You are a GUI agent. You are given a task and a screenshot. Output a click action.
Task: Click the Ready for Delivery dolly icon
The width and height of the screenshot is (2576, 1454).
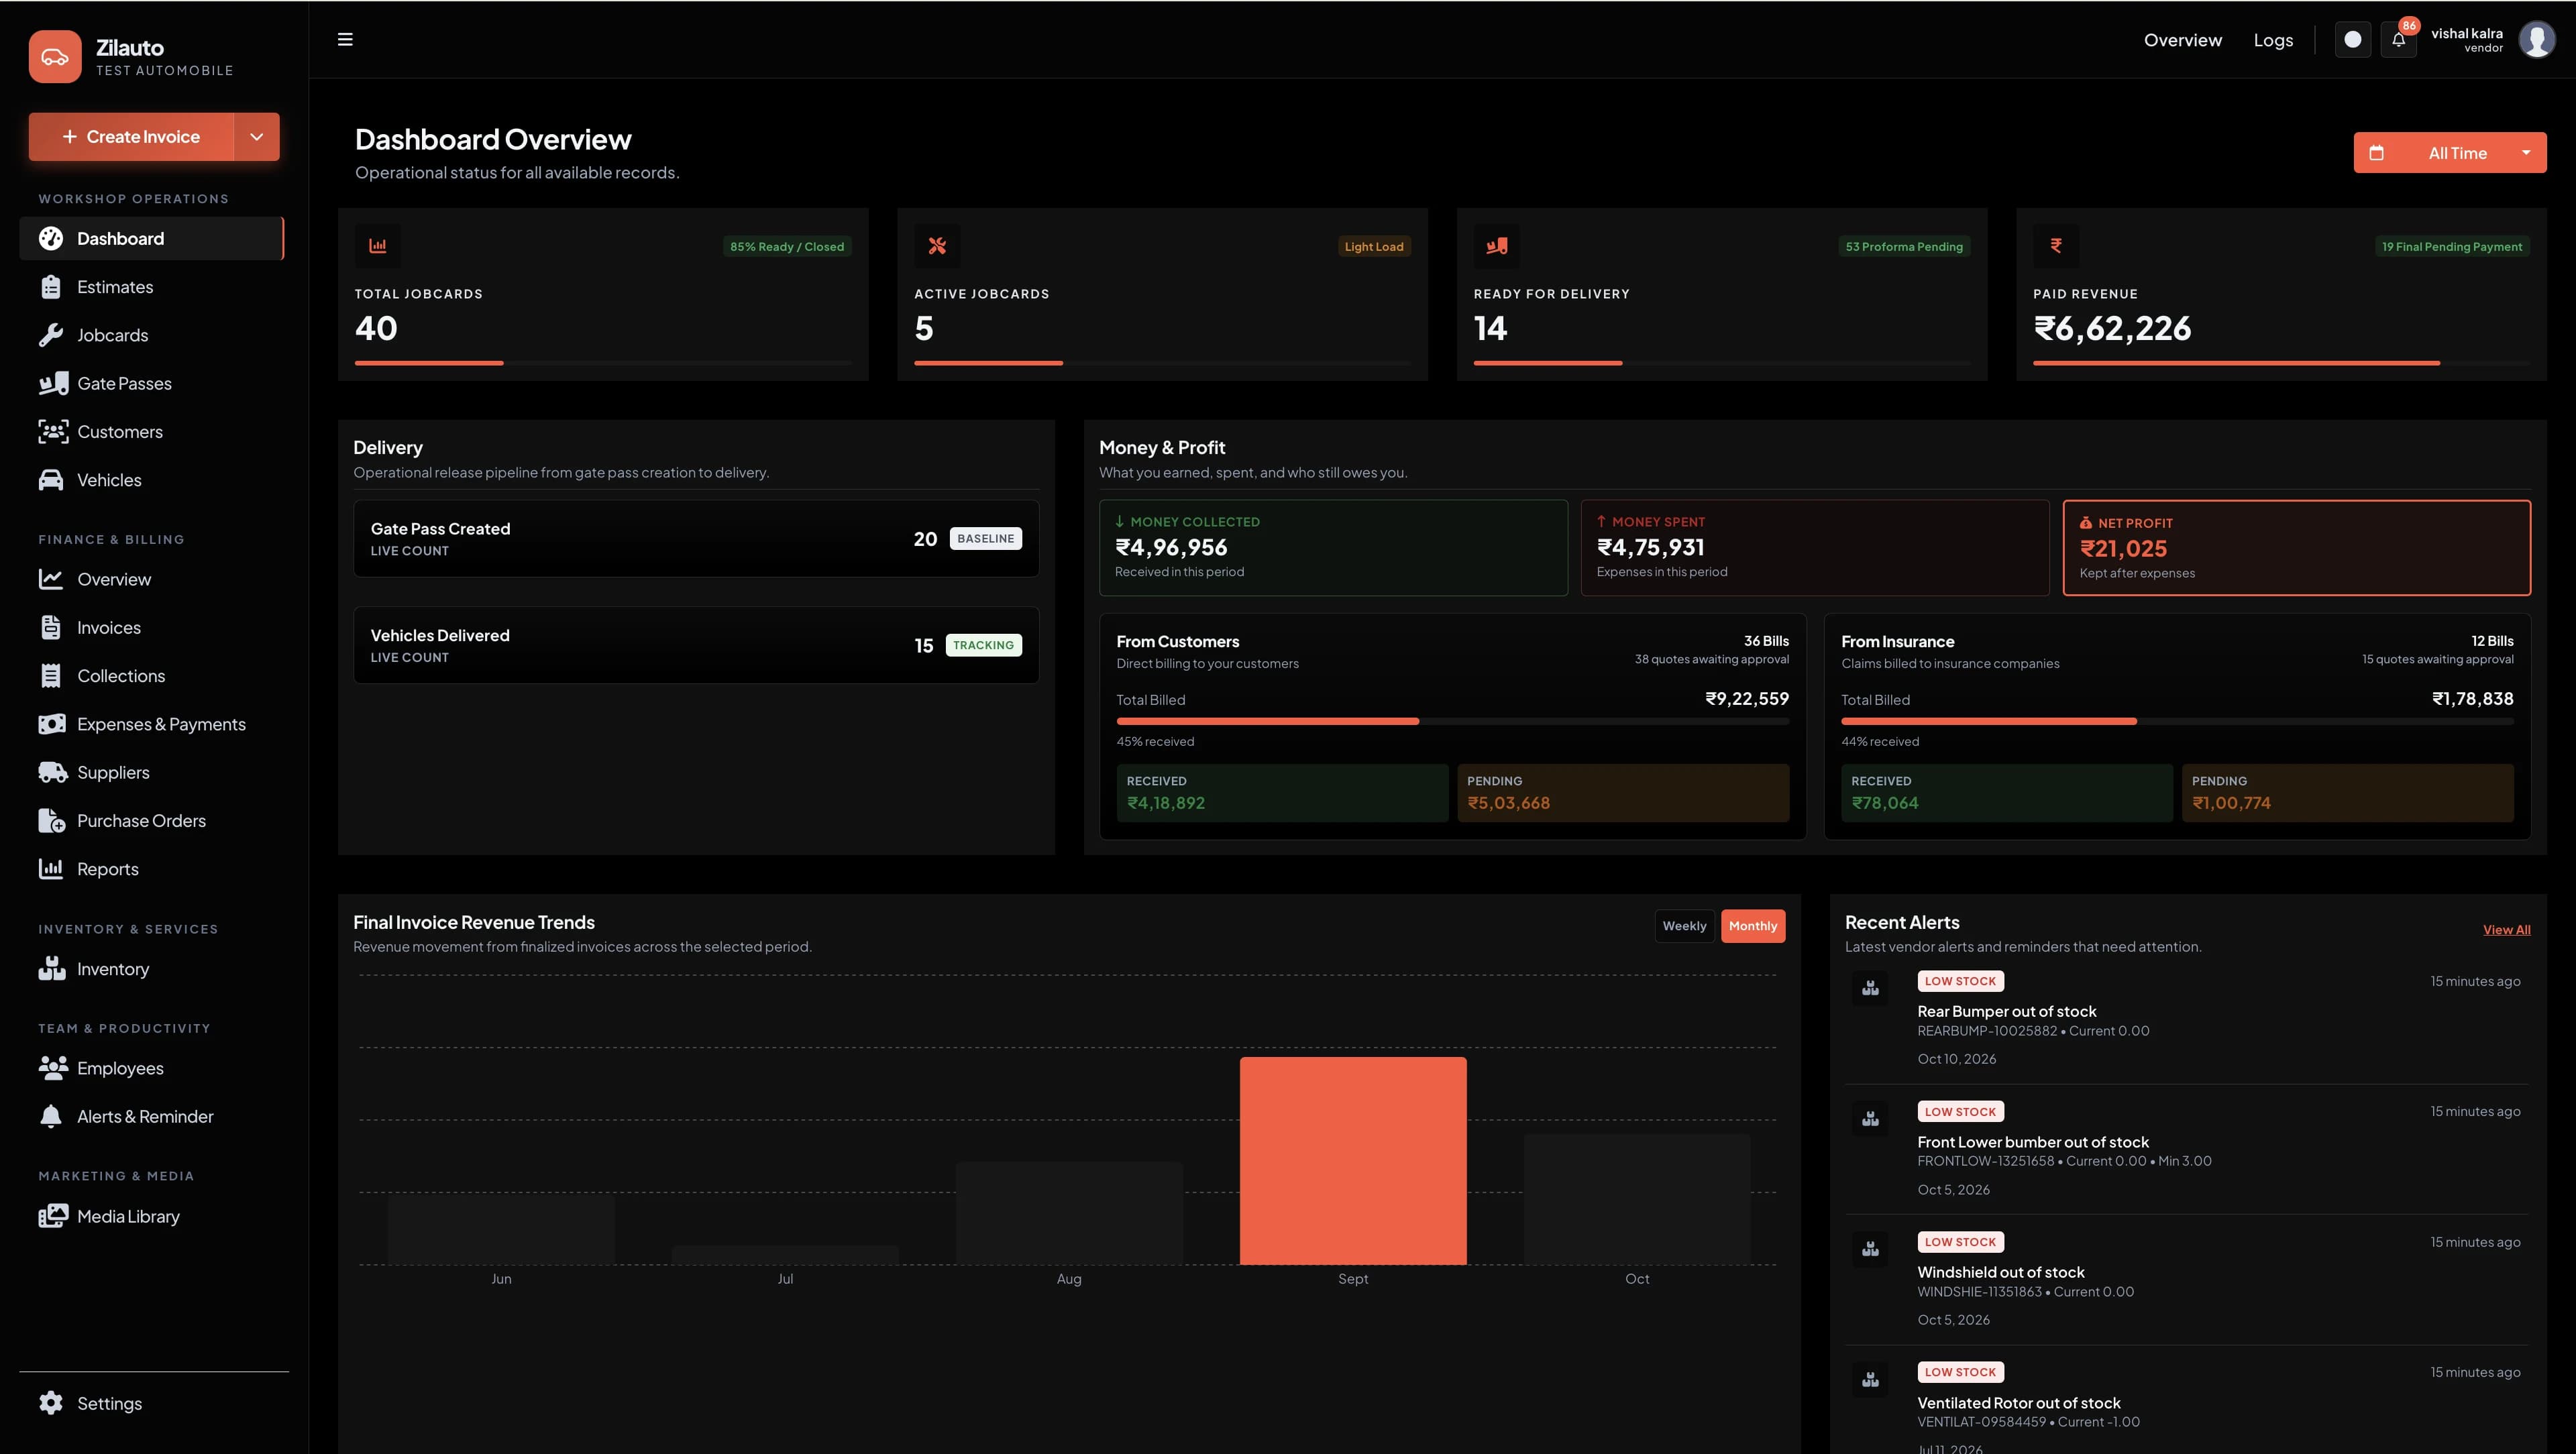click(x=1497, y=246)
